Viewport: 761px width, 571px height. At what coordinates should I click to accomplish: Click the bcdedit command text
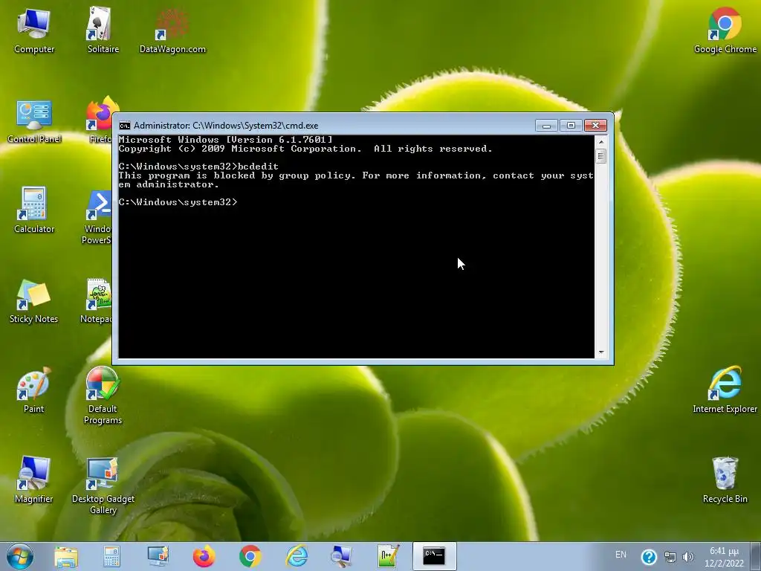point(258,167)
